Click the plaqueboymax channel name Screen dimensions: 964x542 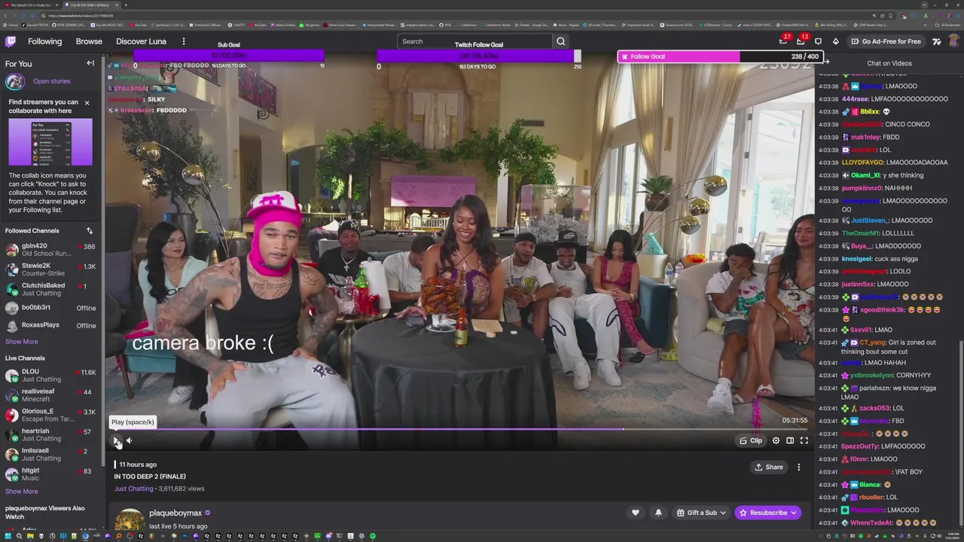click(175, 513)
